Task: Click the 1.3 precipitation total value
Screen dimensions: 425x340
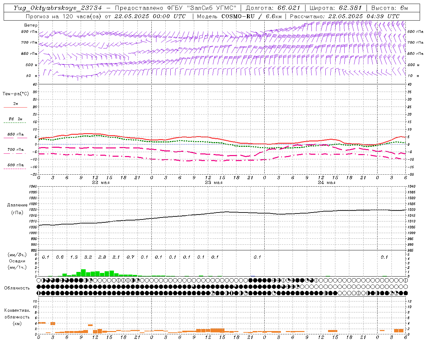Action: (74, 257)
